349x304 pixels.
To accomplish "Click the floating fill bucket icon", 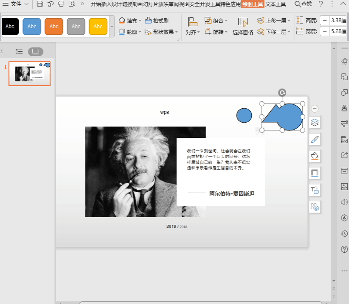I will click(315, 156).
